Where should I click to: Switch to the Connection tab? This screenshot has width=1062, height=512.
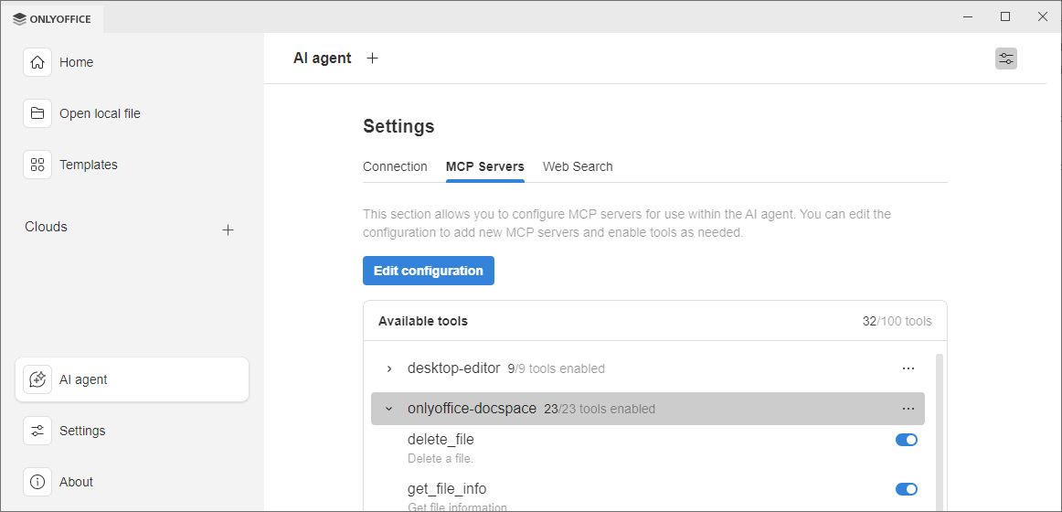pos(395,166)
